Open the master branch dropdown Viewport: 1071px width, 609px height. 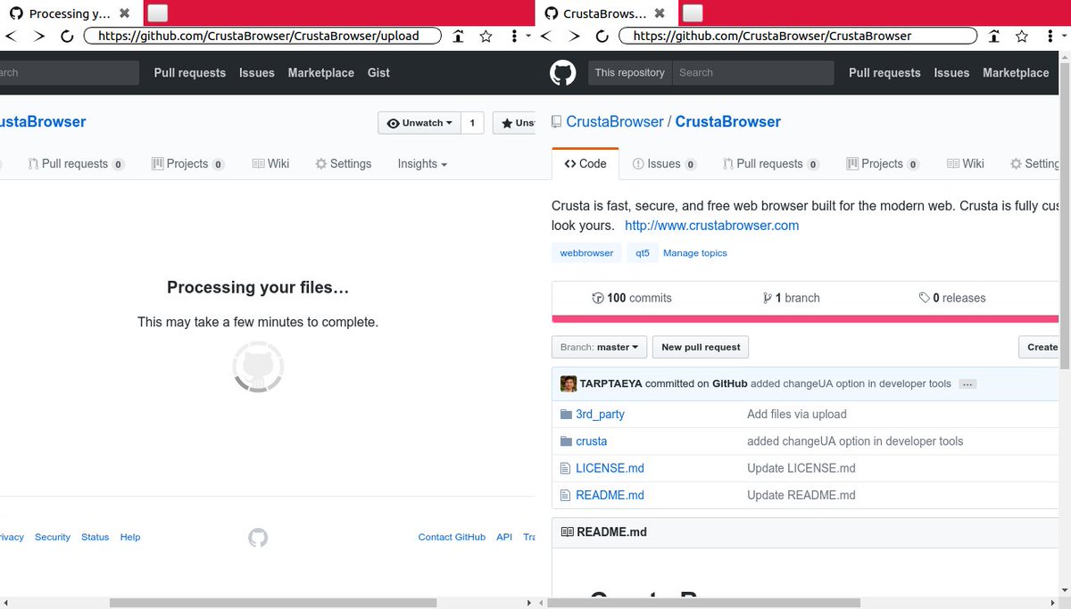coord(598,347)
